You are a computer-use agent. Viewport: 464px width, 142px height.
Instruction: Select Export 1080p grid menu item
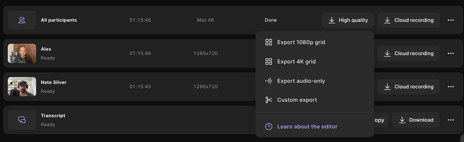click(x=301, y=42)
